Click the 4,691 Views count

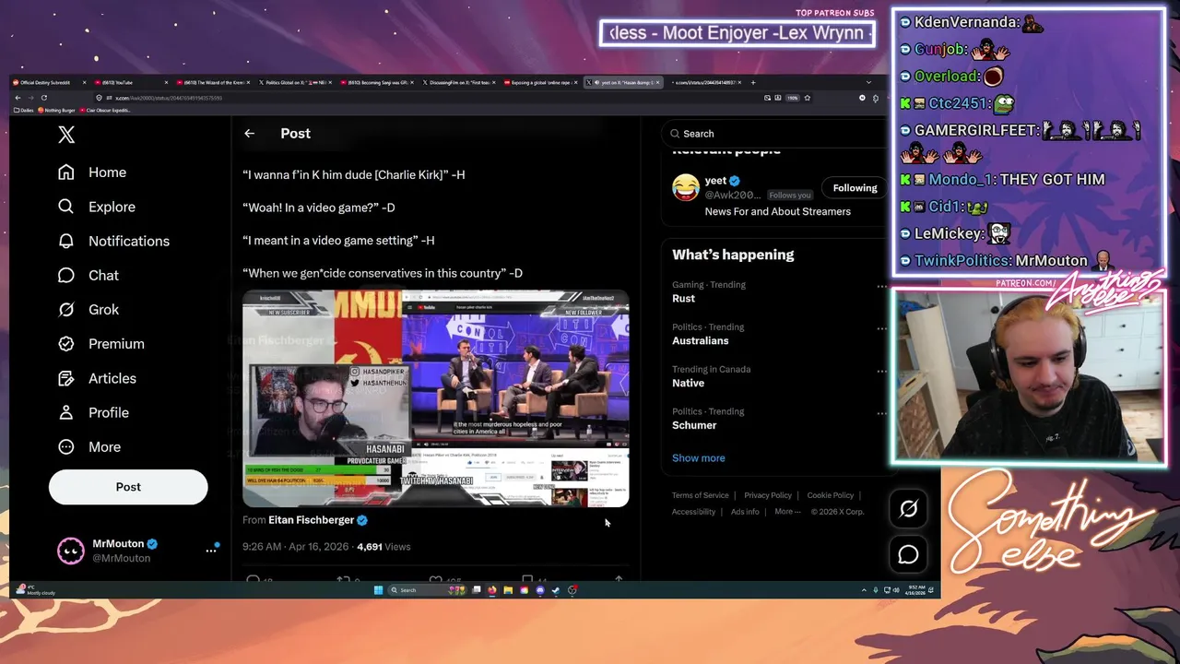pos(383,547)
